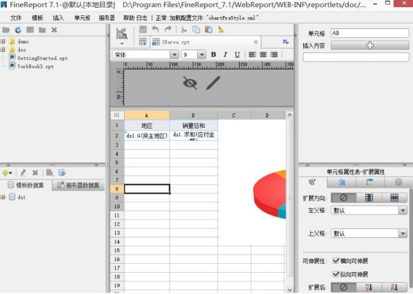Viewport: 413px width, 294px height.
Task: Apply Italic formatting with the I icon
Action: 225,55
